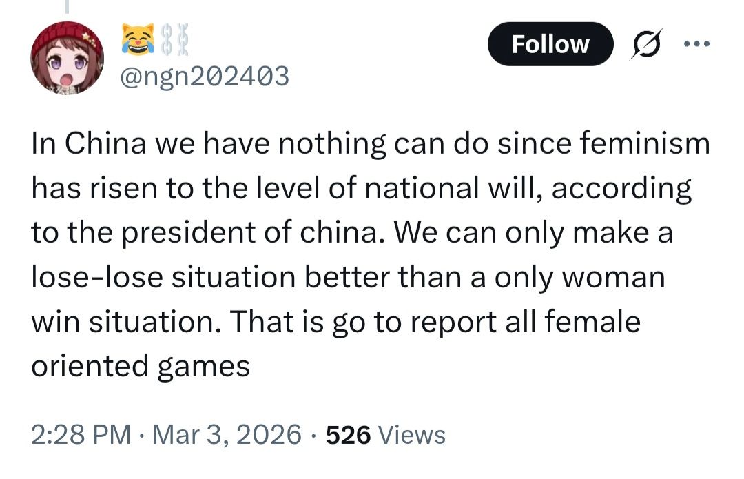Click "oriented games" at the tweet end
The height and width of the screenshot is (479, 744).
point(140,367)
